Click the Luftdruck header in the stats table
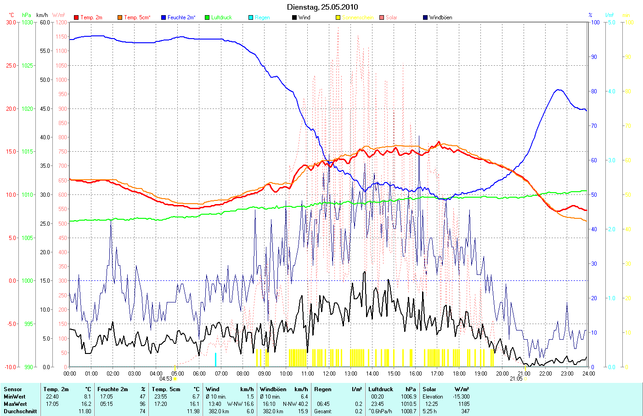 [x=381, y=389]
